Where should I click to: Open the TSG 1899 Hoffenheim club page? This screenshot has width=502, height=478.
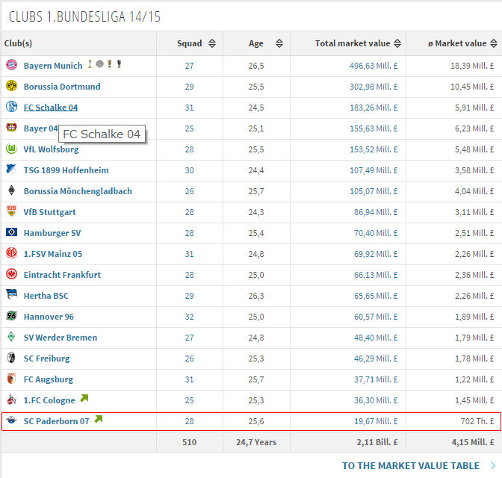pos(66,170)
